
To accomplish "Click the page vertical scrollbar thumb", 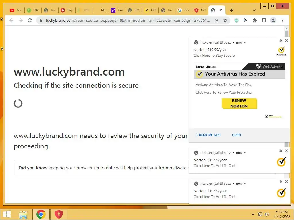I will pos(286,34).
